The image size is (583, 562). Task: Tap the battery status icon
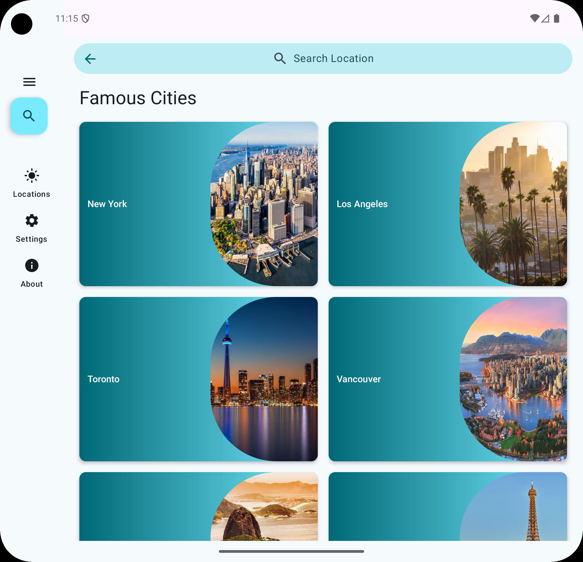pos(556,18)
